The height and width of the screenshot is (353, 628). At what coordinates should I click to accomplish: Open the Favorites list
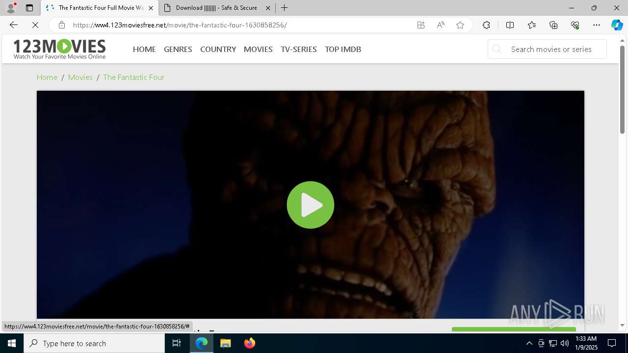click(532, 25)
